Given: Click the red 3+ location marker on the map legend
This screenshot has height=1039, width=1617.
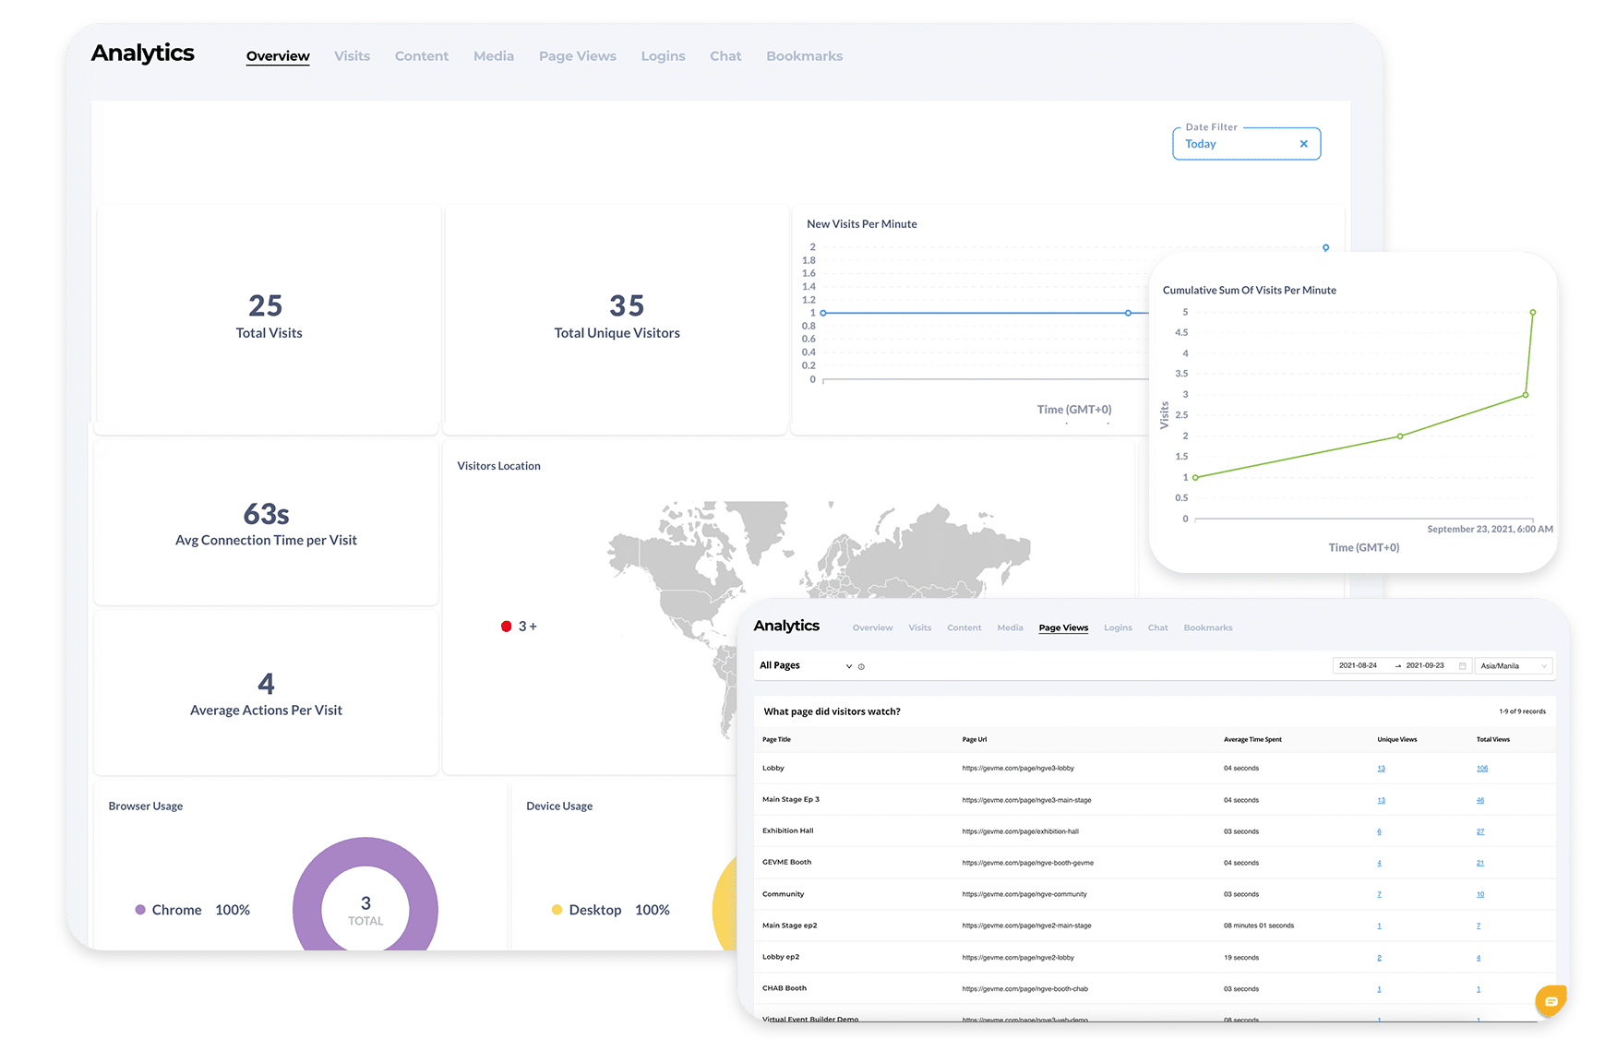Looking at the screenshot, I should (x=506, y=626).
